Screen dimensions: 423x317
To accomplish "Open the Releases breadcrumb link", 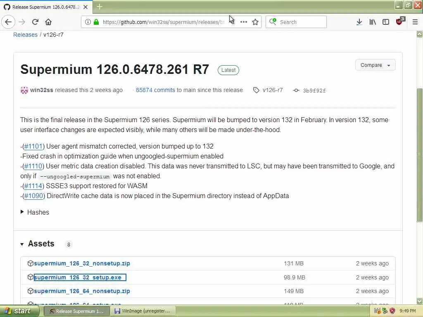I will pyautogui.click(x=25, y=35).
